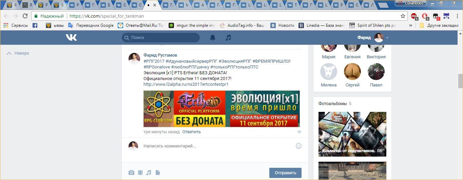Viewport: 463px width, 180px height.
Task: Like the comment with the heart icon
Action: point(299,132)
